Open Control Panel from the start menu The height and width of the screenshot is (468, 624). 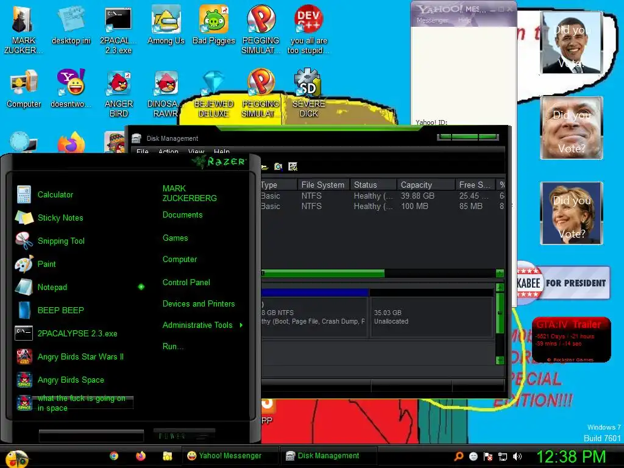[186, 283]
